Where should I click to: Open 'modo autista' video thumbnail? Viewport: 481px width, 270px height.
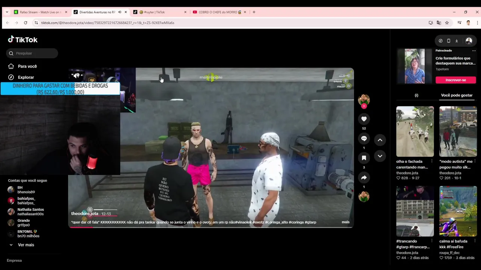coord(458,131)
